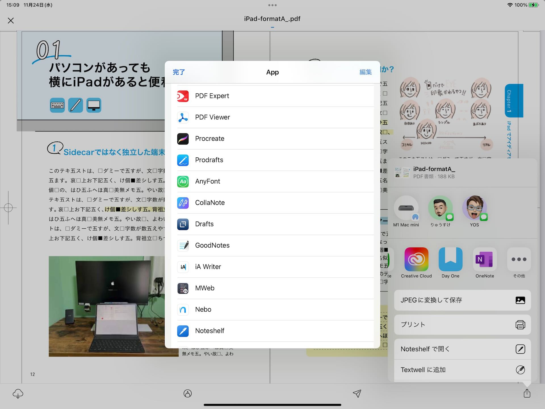
Task: Tap iPad-formatA_ PDF document thumbnail
Action: coord(402,172)
